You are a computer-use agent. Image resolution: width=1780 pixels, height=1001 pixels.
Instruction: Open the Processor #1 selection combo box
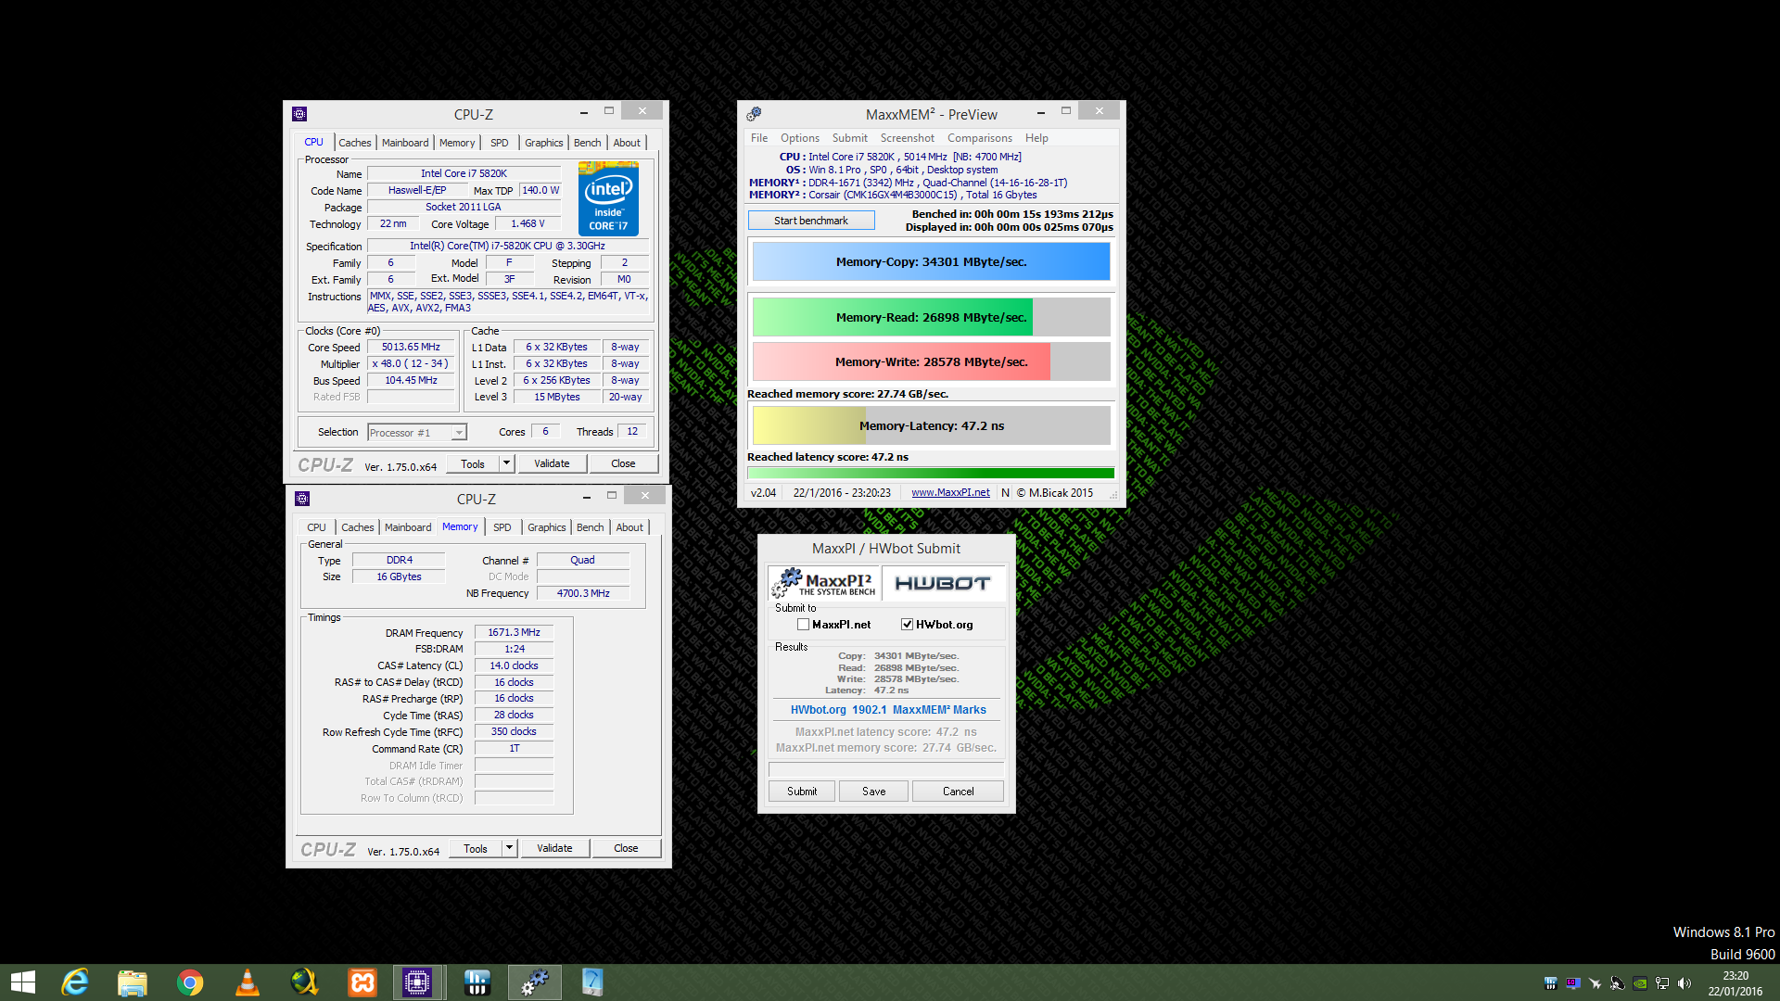(x=417, y=433)
